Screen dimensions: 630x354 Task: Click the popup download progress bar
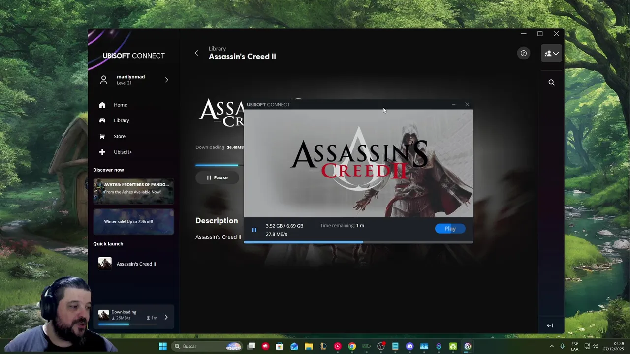pyautogui.click(x=358, y=242)
